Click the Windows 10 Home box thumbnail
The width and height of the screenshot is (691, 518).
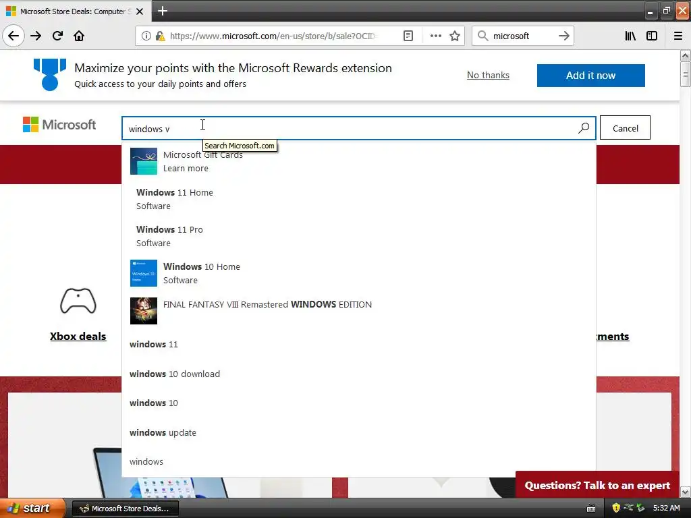144,273
